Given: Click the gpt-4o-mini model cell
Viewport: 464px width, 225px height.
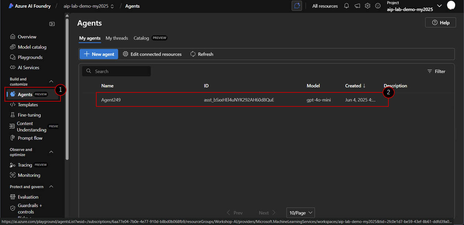Looking at the screenshot, I should click(319, 100).
